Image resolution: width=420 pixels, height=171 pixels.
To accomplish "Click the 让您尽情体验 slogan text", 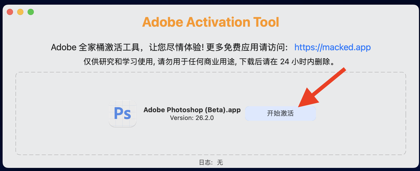I will 176,47.
